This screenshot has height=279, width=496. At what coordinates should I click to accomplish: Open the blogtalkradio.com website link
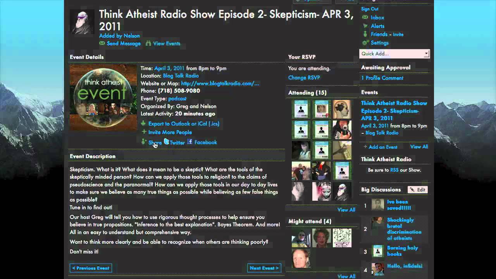(x=220, y=83)
